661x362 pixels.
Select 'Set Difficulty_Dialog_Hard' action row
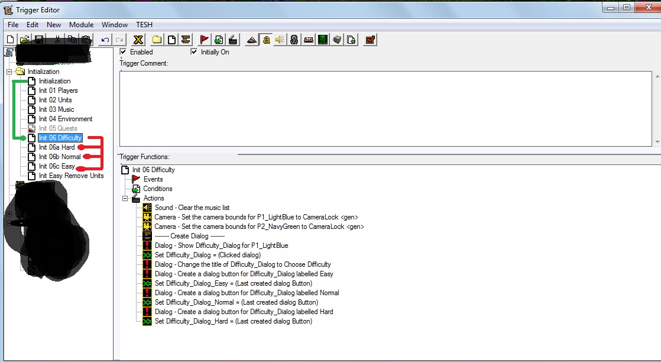click(233, 322)
